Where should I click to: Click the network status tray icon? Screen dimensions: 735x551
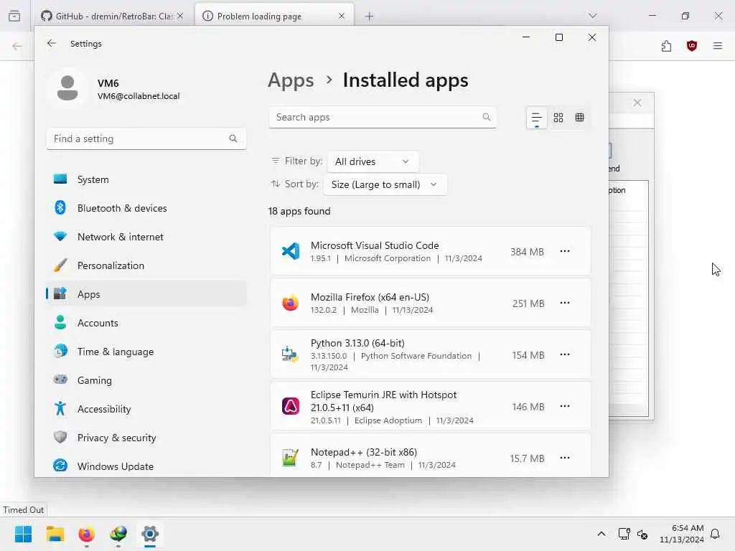click(624, 534)
